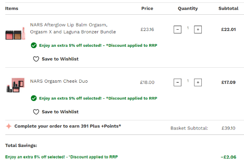Click green checkmark on Cheek Duo offer

coord(34,98)
